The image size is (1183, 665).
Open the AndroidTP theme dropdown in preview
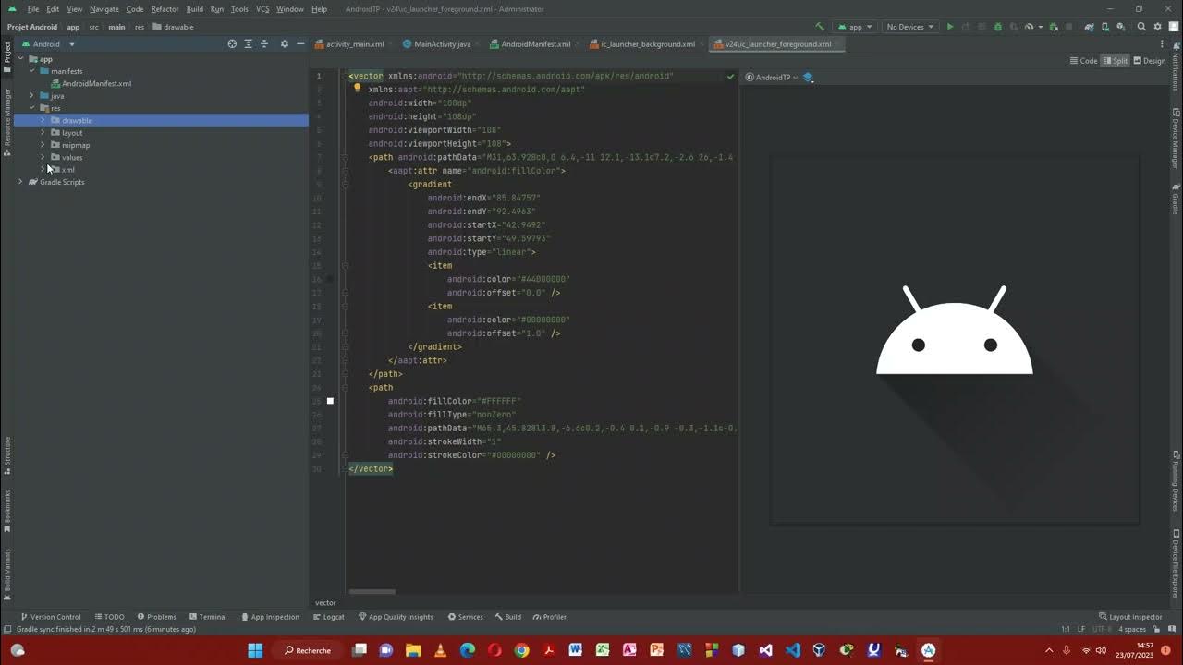pyautogui.click(x=771, y=78)
